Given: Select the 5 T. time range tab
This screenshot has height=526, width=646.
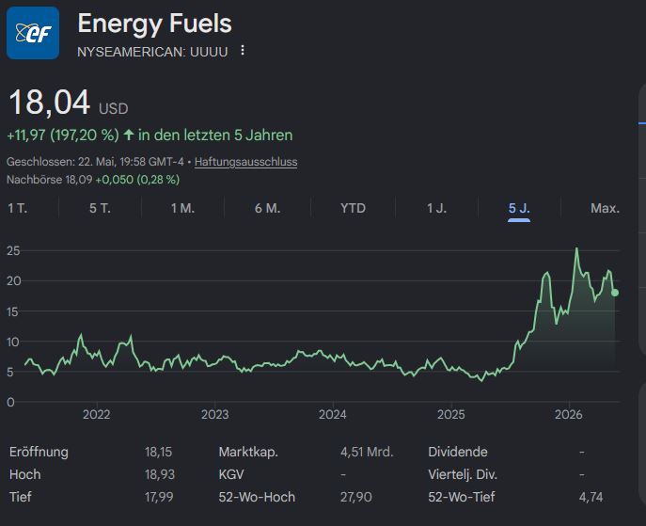Looking at the screenshot, I should tap(100, 208).
